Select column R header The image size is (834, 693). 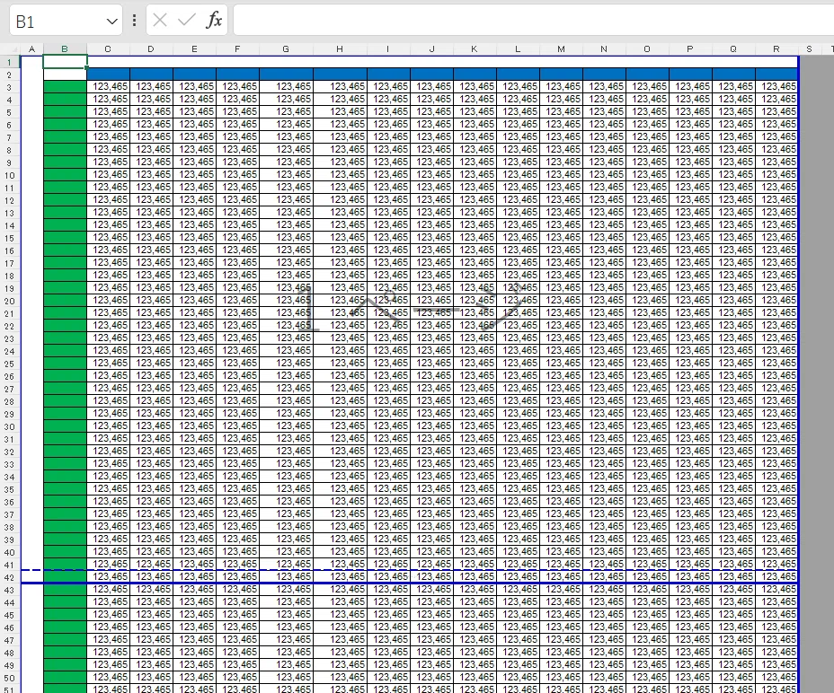point(776,49)
